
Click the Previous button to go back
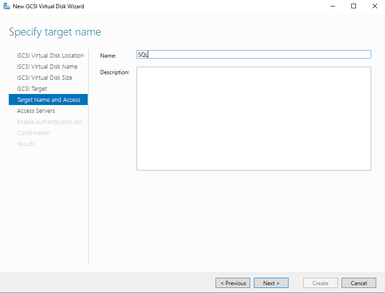(x=233, y=283)
